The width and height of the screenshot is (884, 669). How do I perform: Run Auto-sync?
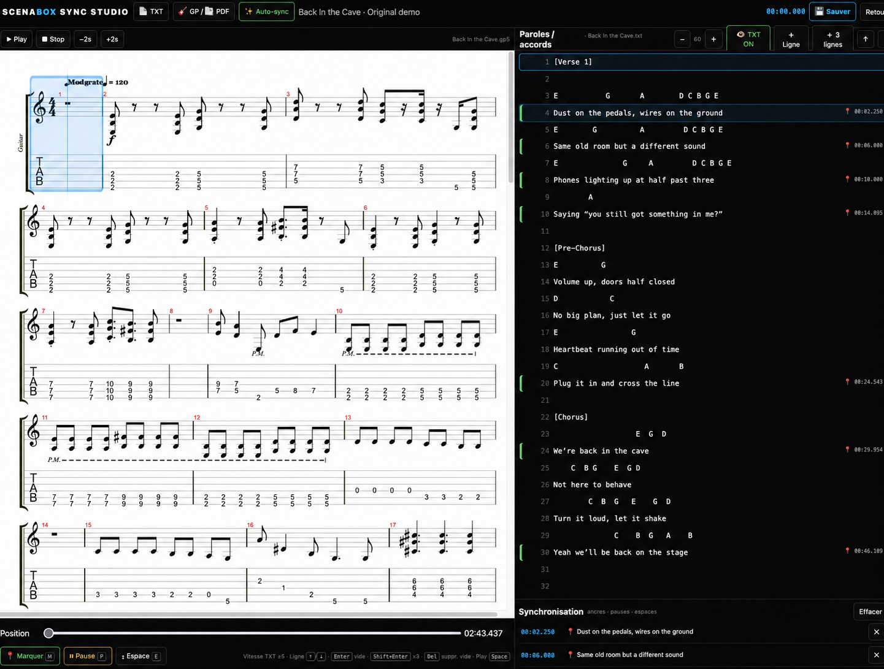266,12
